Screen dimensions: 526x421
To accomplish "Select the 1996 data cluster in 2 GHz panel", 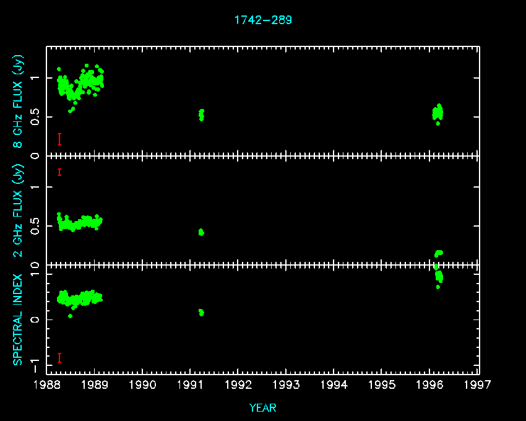I will pyautogui.click(x=438, y=253).
